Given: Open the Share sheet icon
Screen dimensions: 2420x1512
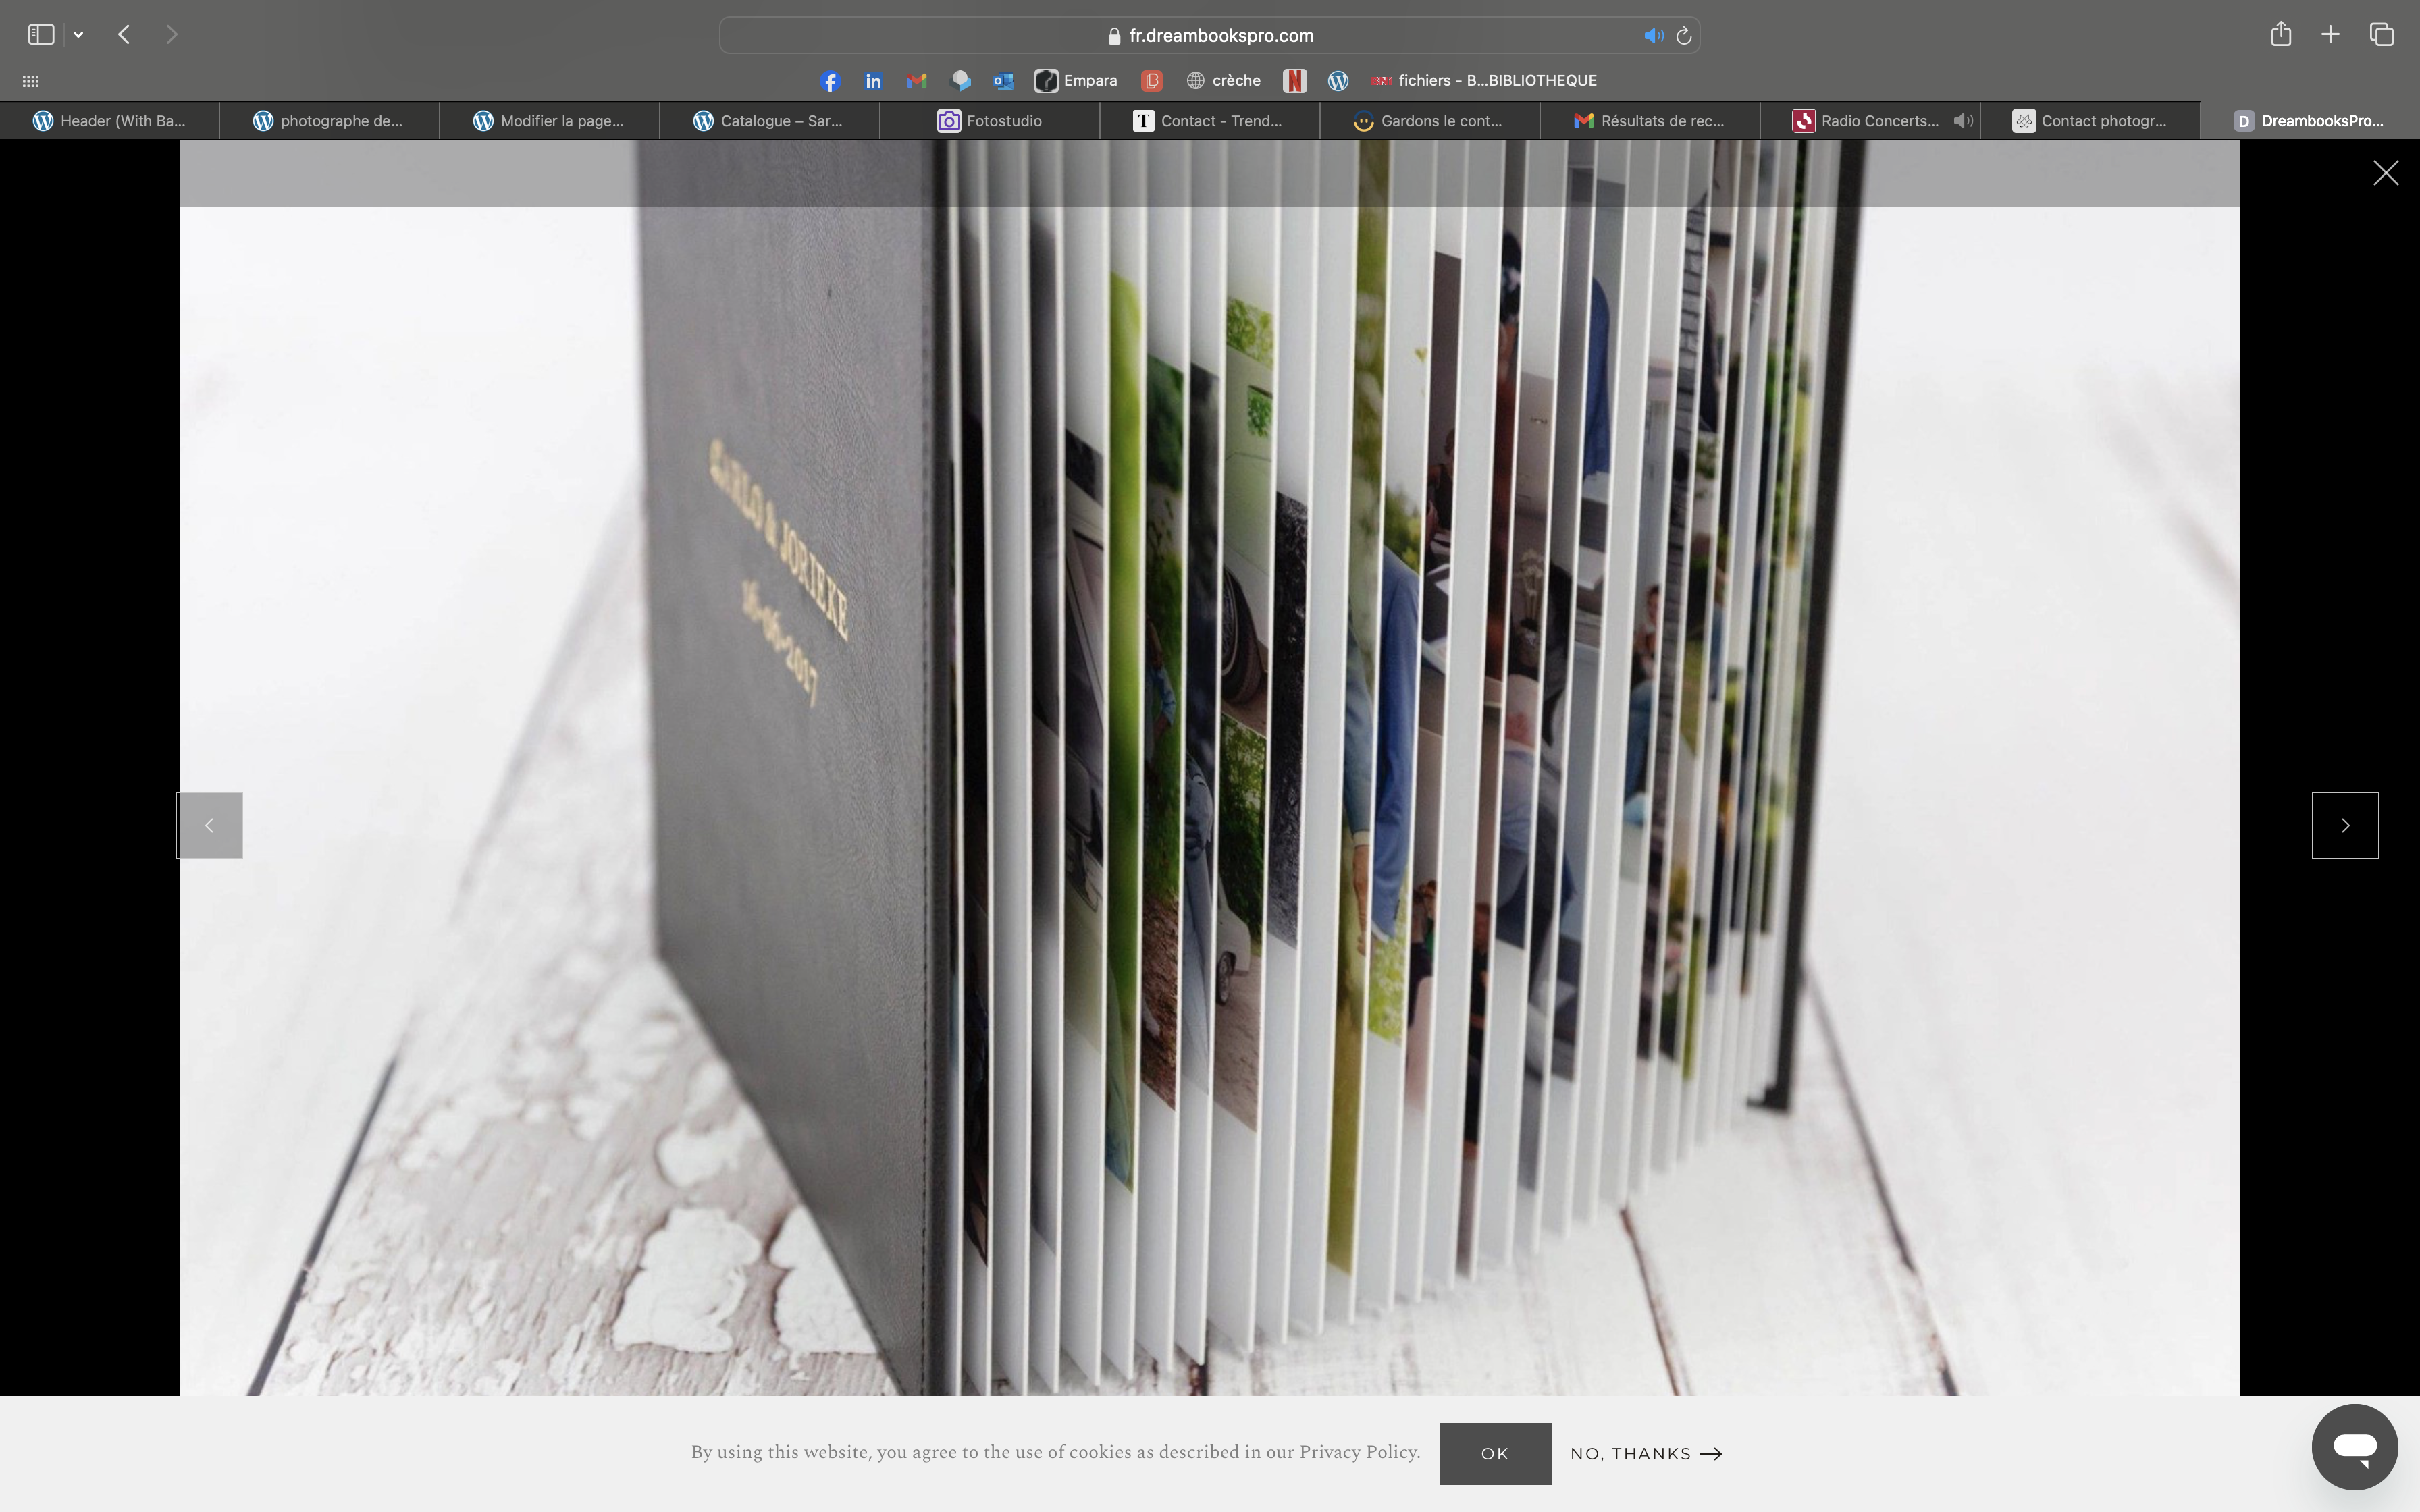Looking at the screenshot, I should [x=2280, y=35].
